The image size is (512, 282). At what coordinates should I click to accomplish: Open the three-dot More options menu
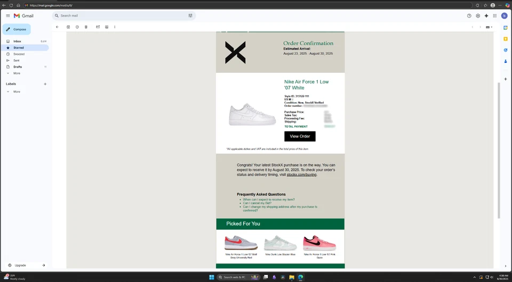[x=115, y=27]
